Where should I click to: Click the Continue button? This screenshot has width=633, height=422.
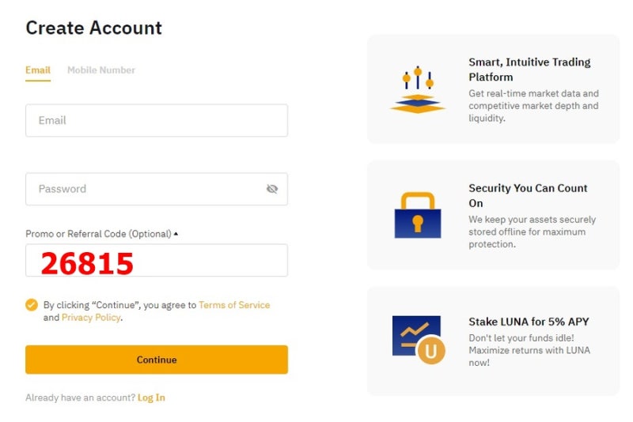click(x=157, y=360)
